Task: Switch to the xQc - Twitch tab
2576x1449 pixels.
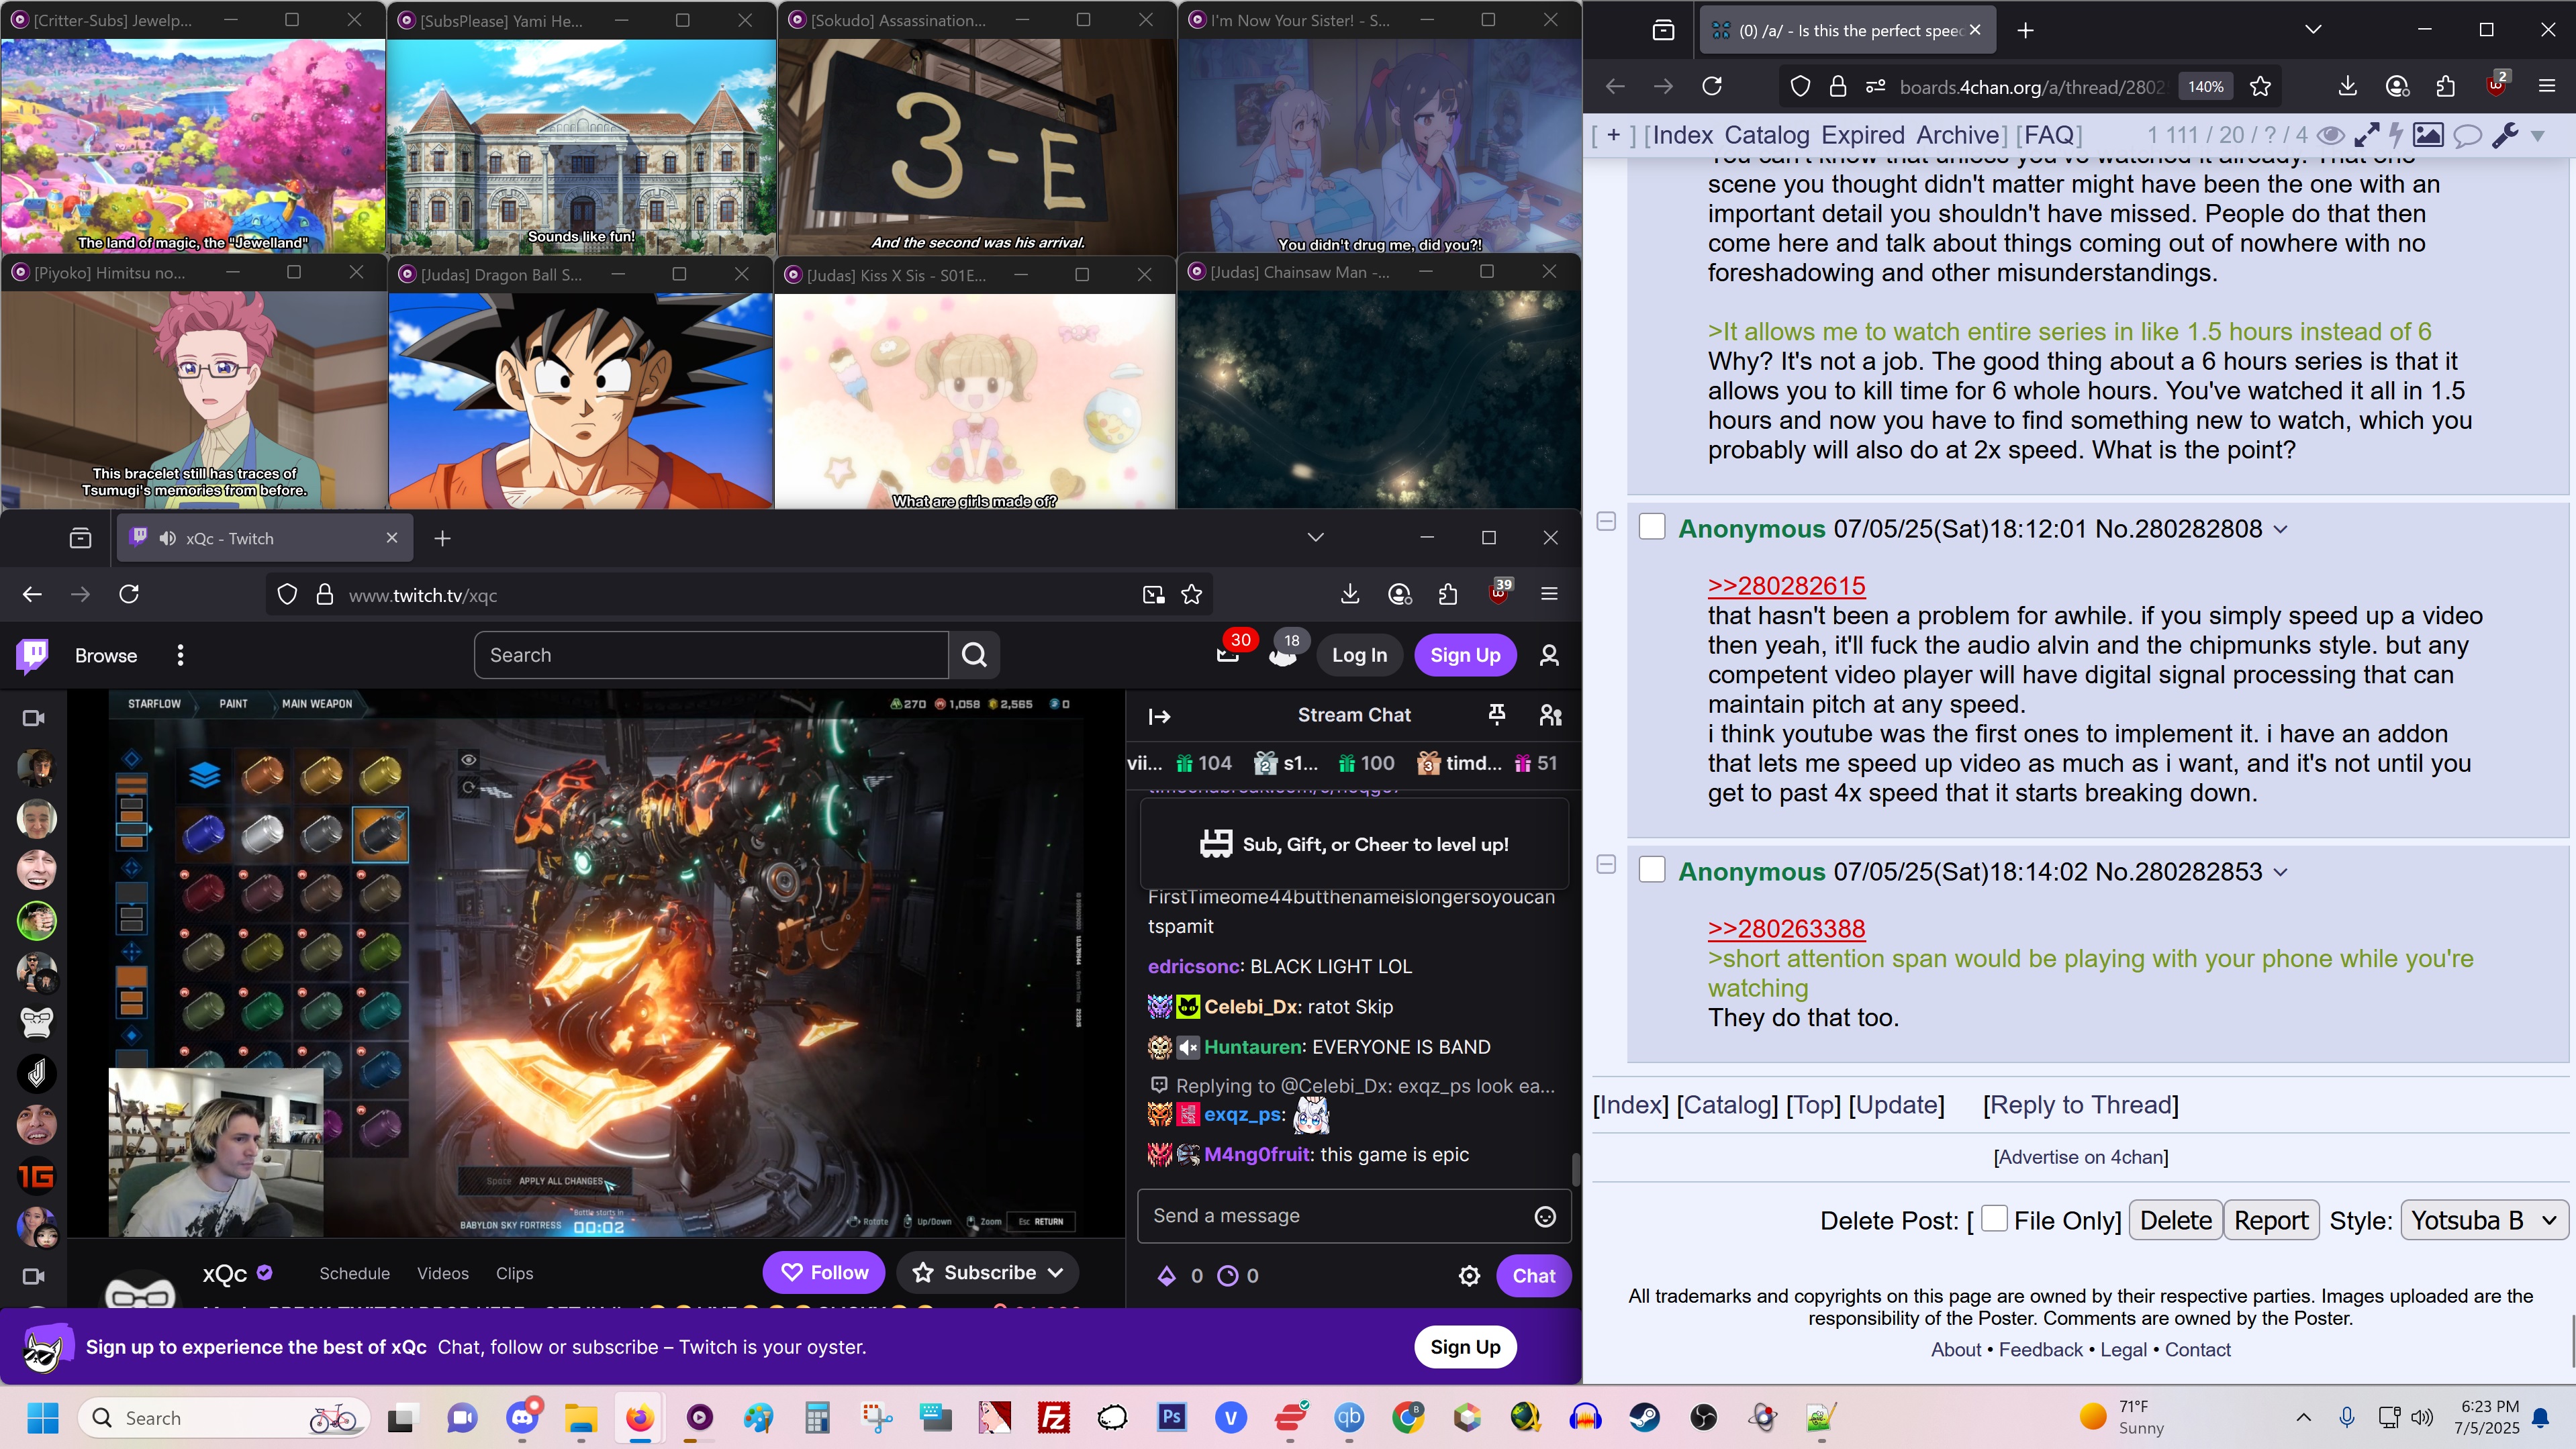Action: [263, 538]
